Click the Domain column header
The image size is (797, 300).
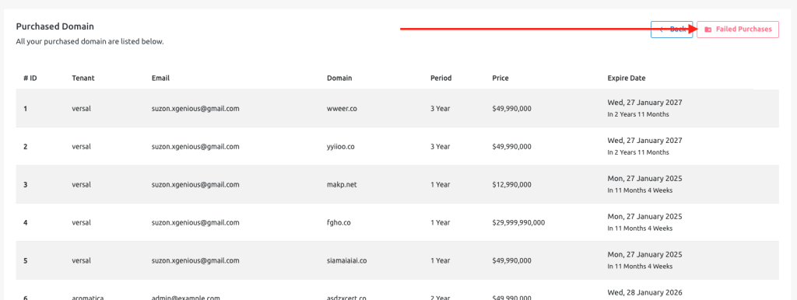(x=339, y=78)
